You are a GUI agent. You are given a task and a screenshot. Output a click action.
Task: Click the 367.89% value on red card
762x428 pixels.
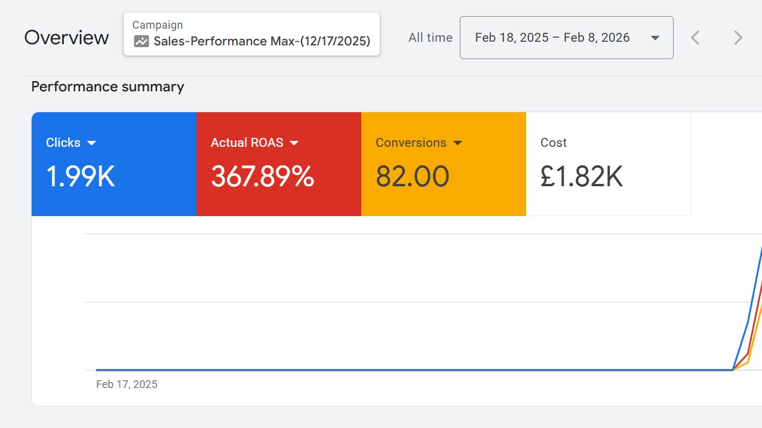click(262, 177)
